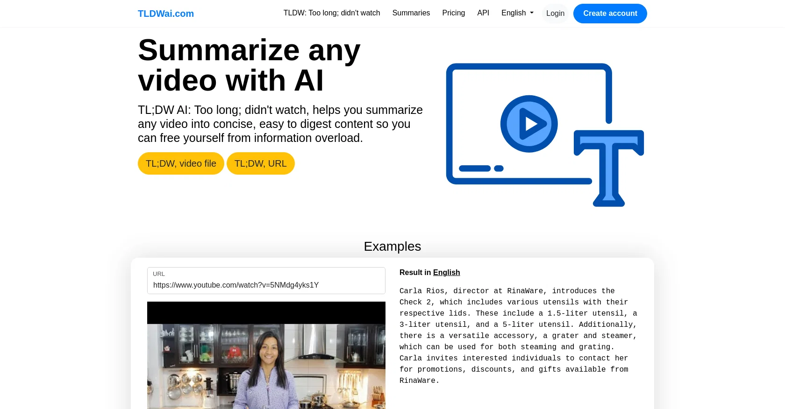Image resolution: width=785 pixels, height=409 pixels.
Task: Go to the Summaries nav item
Action: (x=411, y=13)
